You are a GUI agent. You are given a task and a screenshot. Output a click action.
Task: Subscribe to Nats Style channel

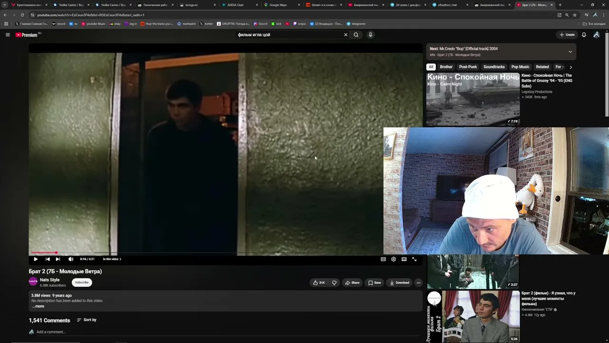pyautogui.click(x=82, y=282)
